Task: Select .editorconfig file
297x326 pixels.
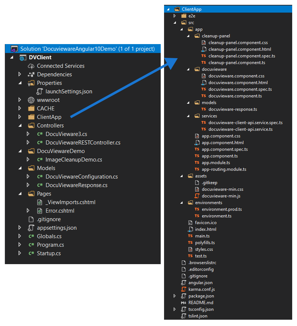Action: point(201,269)
